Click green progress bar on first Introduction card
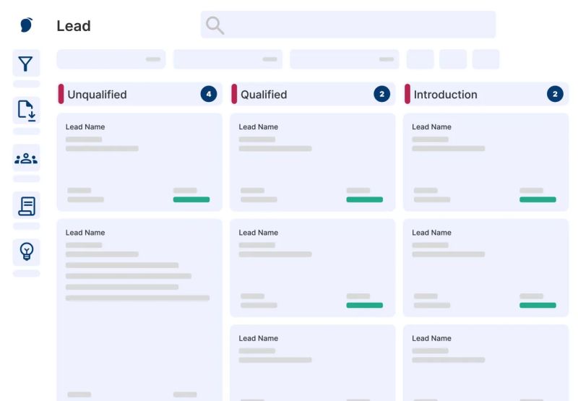This screenshot has width=578, height=401. 538,199
